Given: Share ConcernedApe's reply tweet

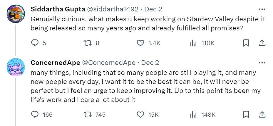Looking at the screenshot, I should (x=262, y=115).
